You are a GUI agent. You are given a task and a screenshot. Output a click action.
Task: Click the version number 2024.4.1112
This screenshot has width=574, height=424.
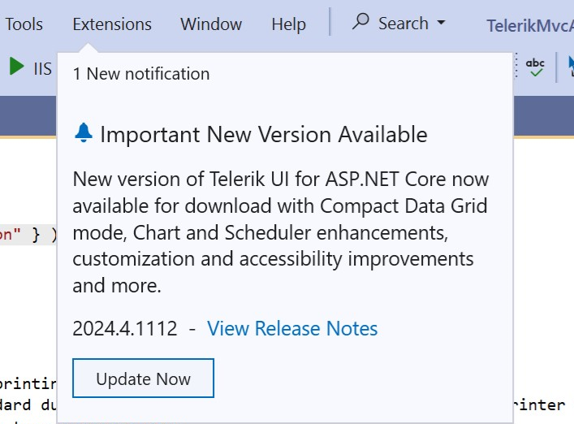[x=124, y=329]
